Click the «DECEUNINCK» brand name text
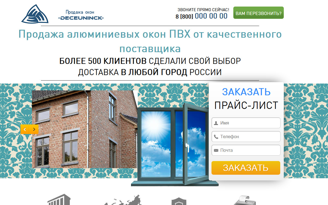328x205 pixels. (81, 18)
